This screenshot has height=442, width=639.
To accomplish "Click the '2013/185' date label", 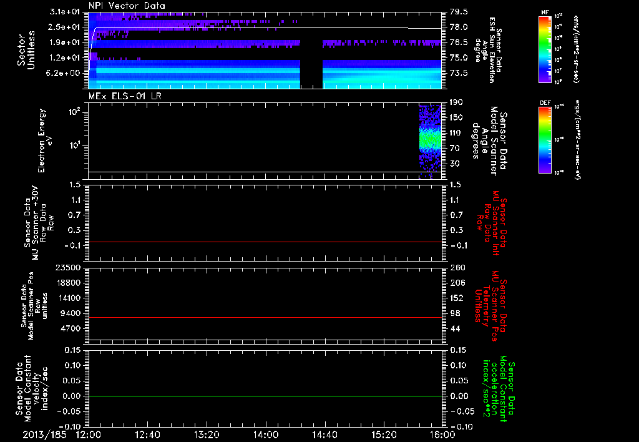I will [44, 435].
